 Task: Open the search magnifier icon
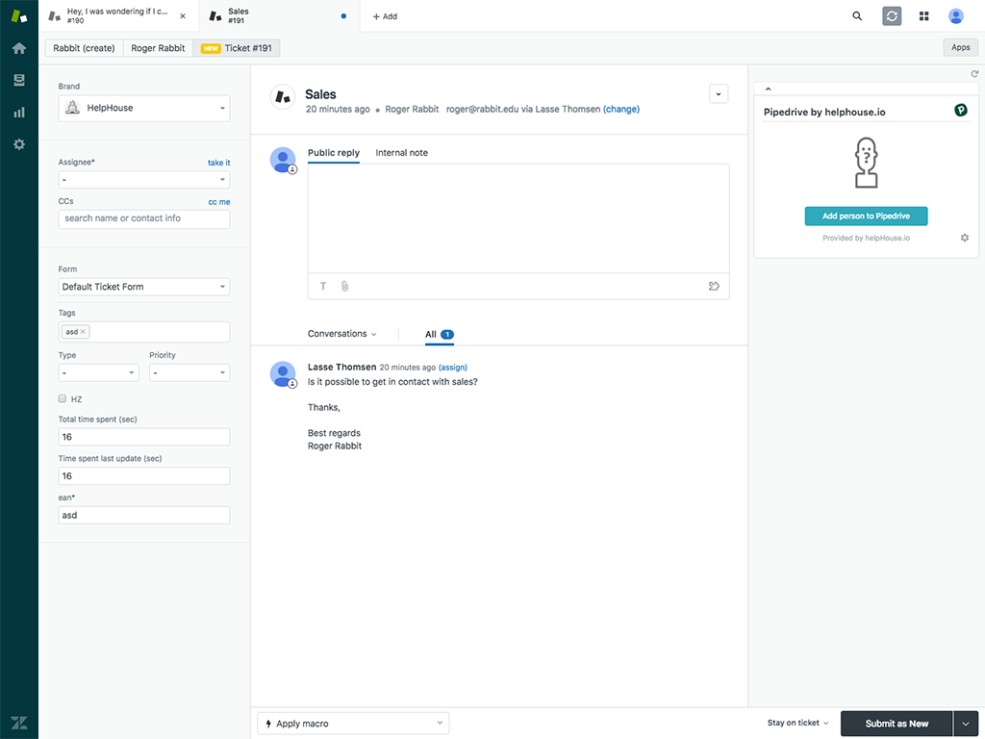point(857,16)
